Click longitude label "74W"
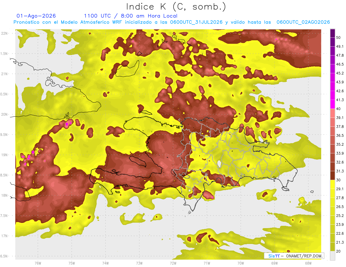 (x=106, y=263)
